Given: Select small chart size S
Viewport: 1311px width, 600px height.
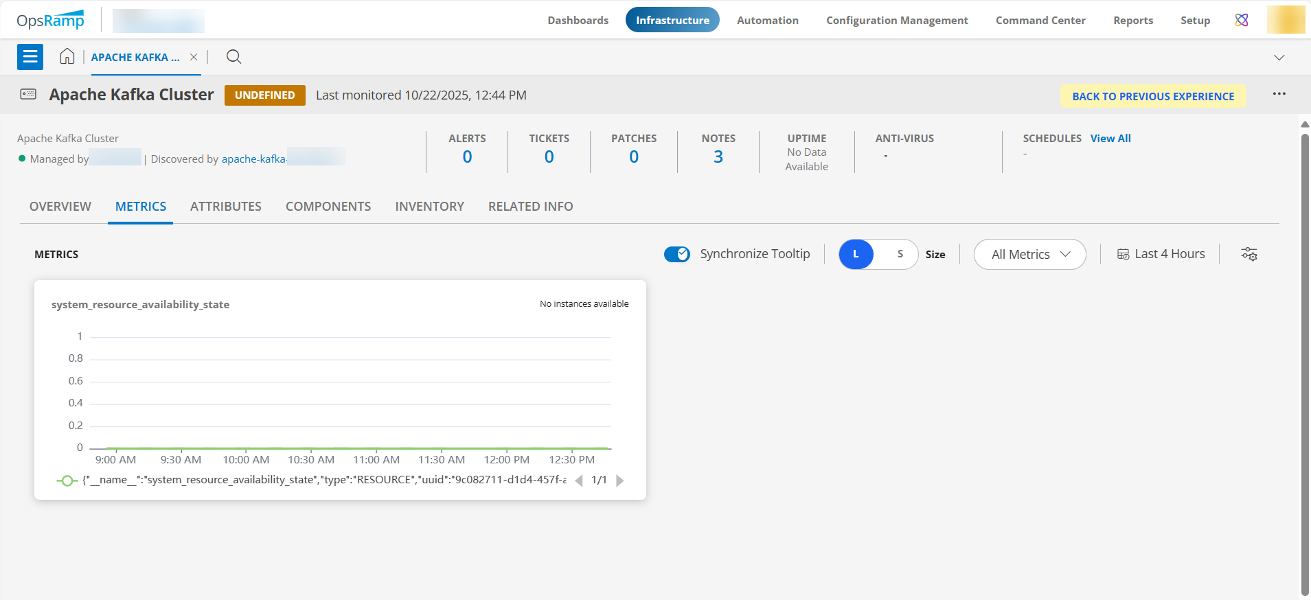Looking at the screenshot, I should point(900,255).
